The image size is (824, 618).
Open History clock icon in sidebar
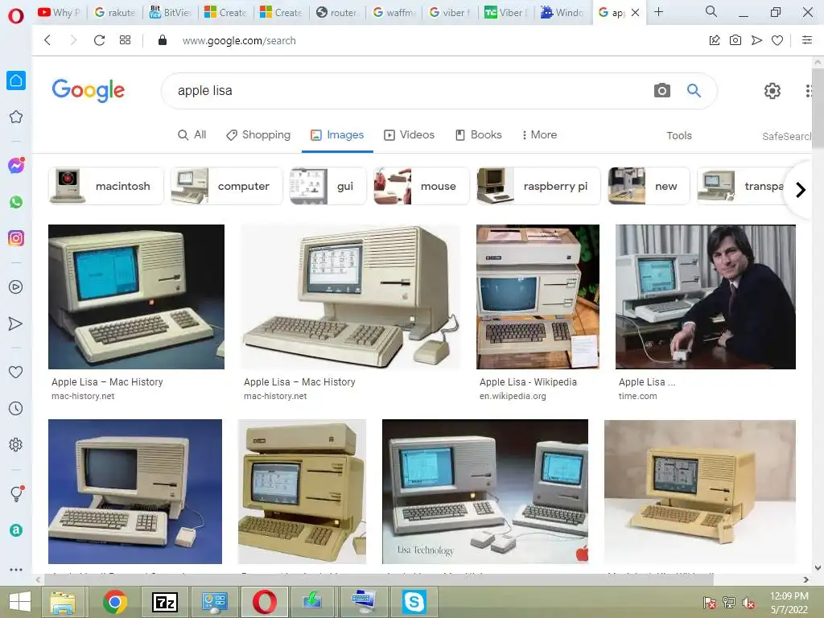point(16,408)
